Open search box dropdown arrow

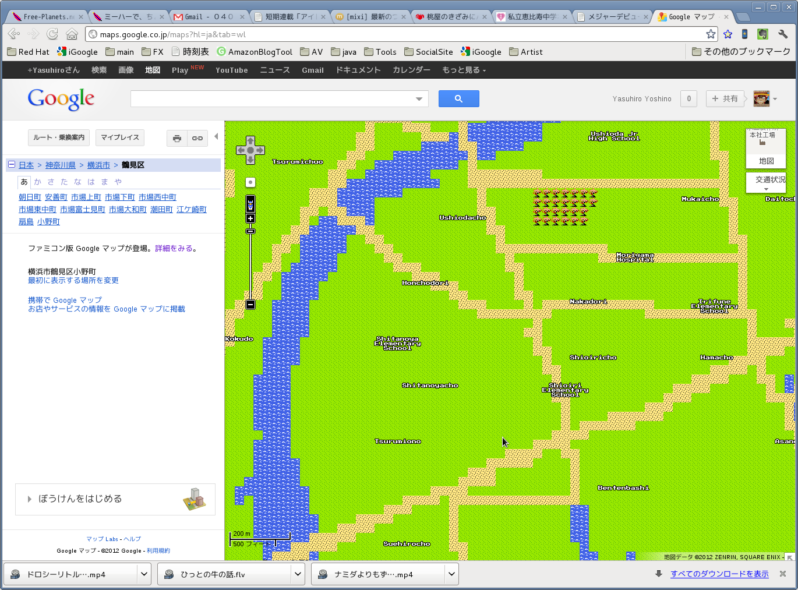(x=419, y=99)
